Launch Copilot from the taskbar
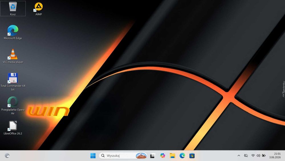This screenshot has height=161, width=285. coord(162,156)
